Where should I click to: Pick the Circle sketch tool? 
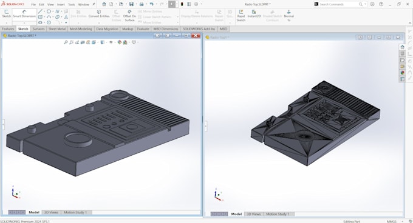pos(49,12)
